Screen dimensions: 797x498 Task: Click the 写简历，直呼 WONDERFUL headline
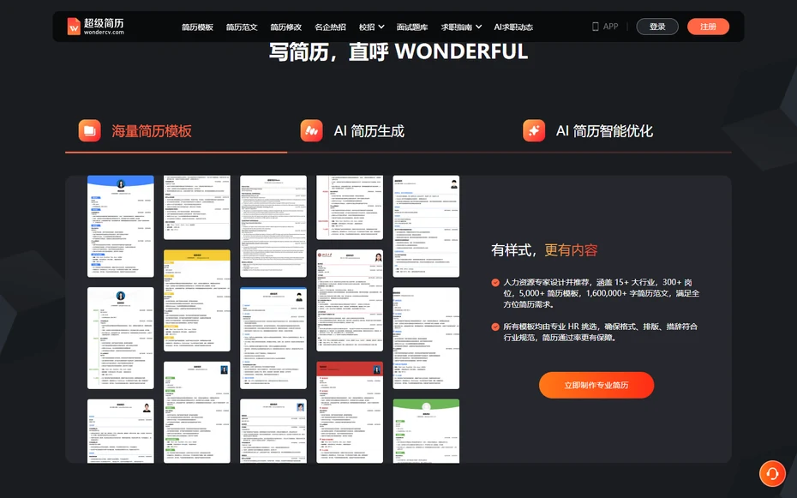(x=398, y=51)
